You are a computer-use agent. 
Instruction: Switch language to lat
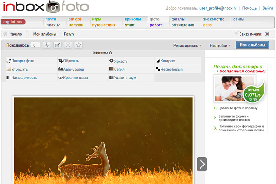pyautogui.click(x=13, y=22)
